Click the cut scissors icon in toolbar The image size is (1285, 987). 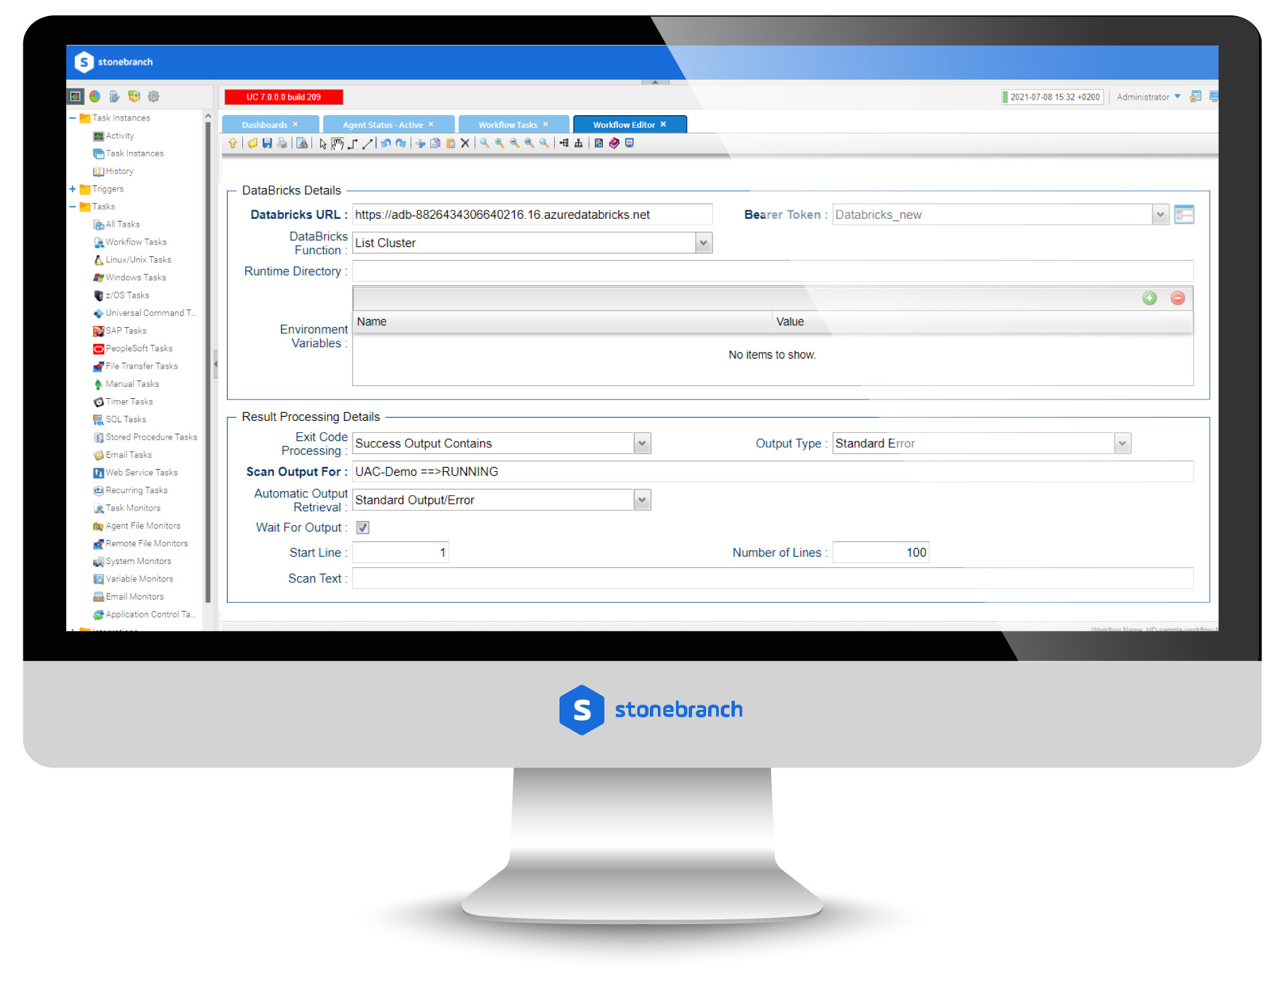pos(419,144)
